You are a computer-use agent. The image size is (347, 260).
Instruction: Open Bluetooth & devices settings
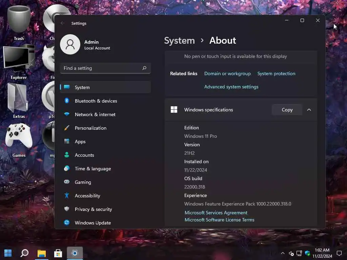click(x=106, y=101)
